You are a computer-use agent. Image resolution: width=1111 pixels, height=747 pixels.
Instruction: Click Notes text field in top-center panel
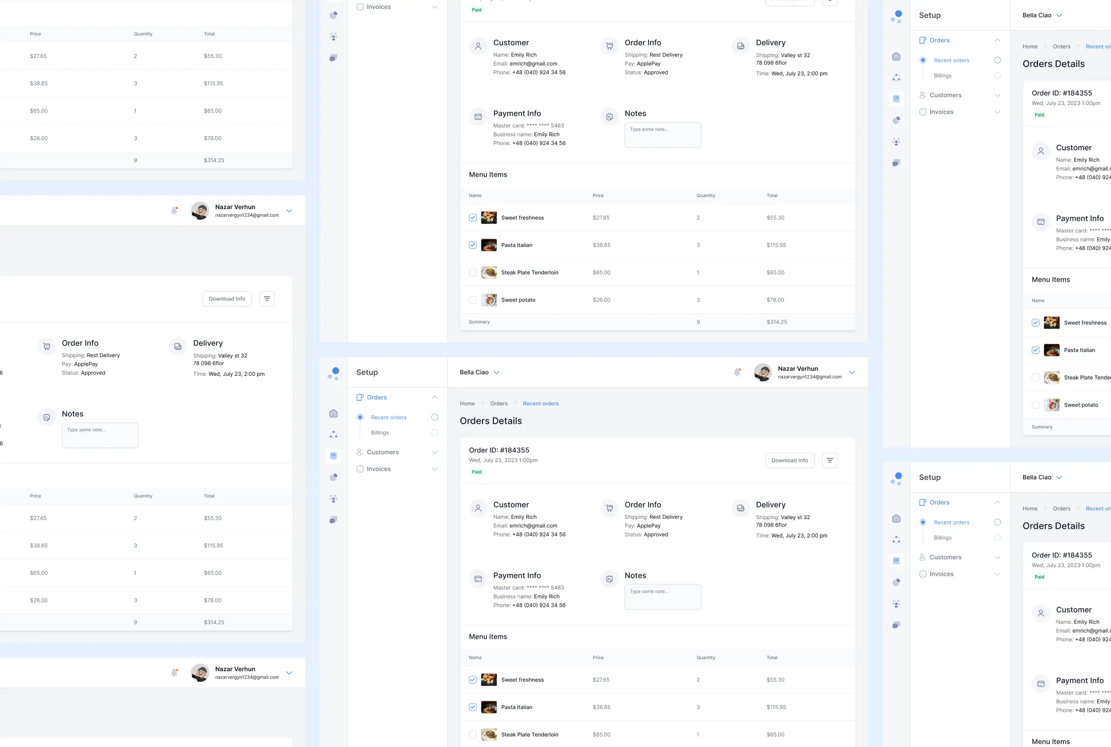(x=662, y=135)
